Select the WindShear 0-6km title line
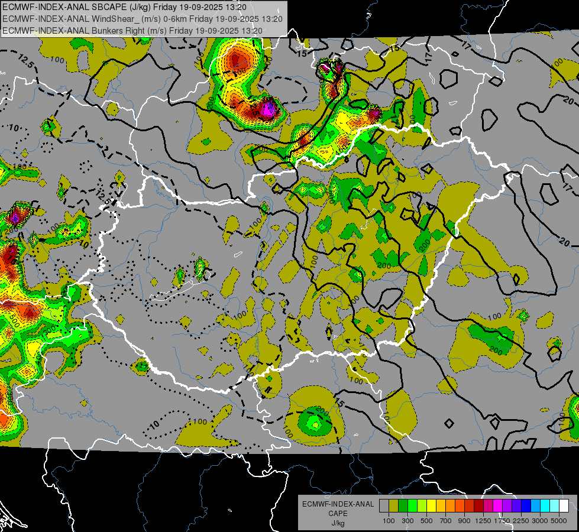 (x=142, y=19)
